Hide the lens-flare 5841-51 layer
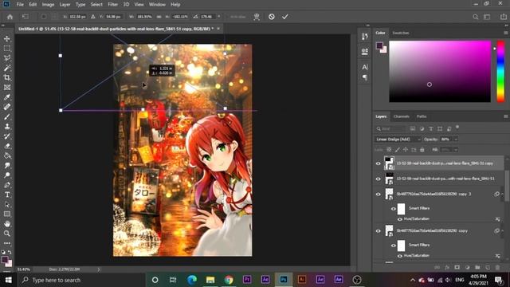 tap(378, 179)
